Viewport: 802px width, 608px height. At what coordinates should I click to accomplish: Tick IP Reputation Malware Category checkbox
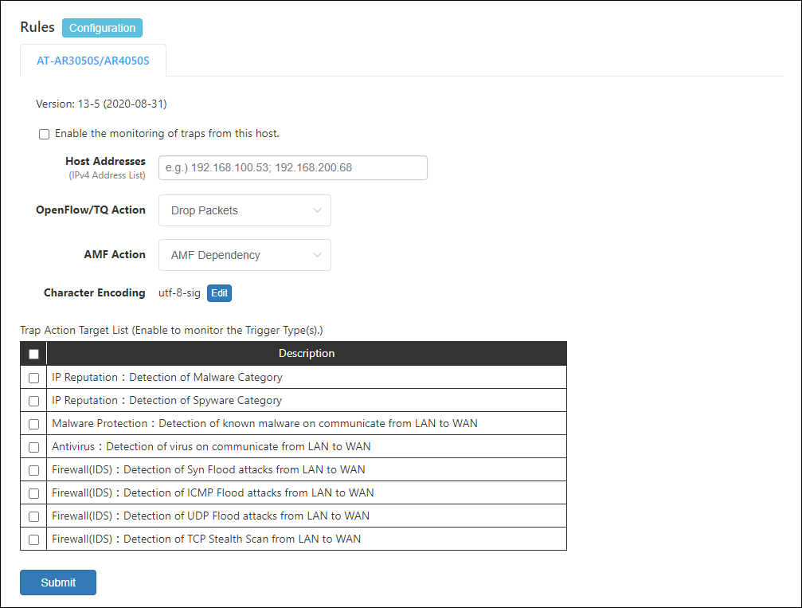[33, 378]
